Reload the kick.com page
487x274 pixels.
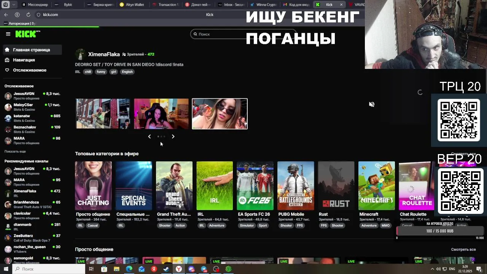28,14
